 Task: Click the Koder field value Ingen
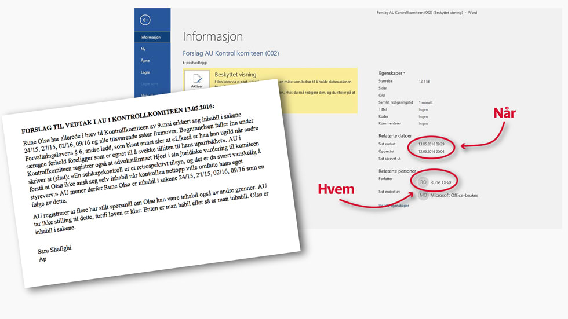pyautogui.click(x=423, y=116)
